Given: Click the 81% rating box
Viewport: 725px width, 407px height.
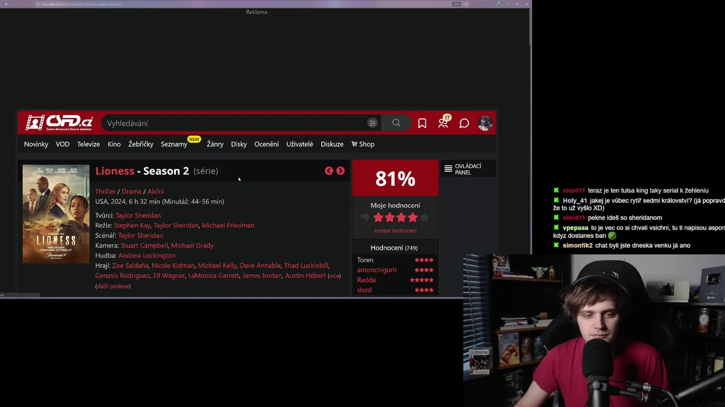Looking at the screenshot, I should [395, 179].
